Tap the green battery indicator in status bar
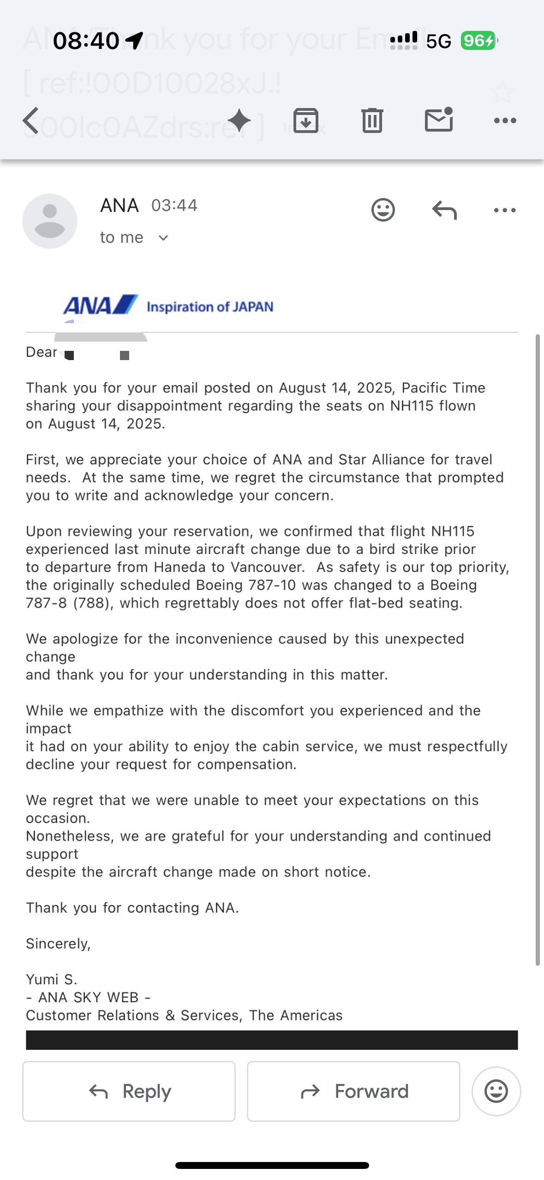The width and height of the screenshot is (544, 1180). 478,41
